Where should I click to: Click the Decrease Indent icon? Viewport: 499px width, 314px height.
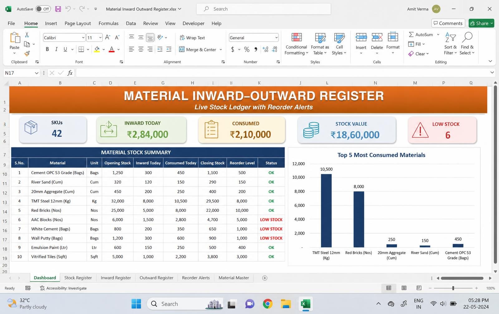click(x=160, y=49)
